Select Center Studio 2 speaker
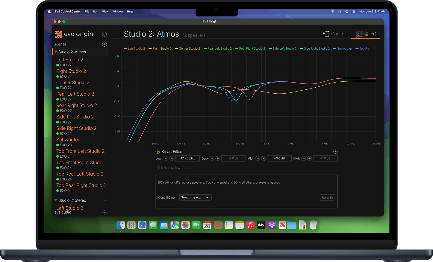Image resolution: width=433 pixels, height=262 pixels. pos(73,83)
